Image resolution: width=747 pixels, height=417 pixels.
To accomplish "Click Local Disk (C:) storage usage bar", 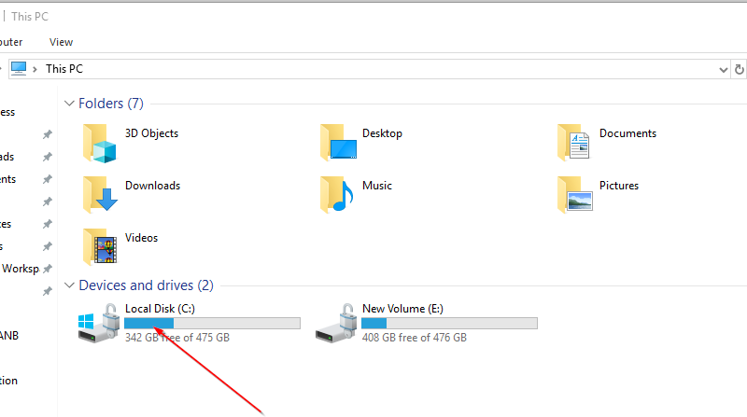I will (212, 323).
